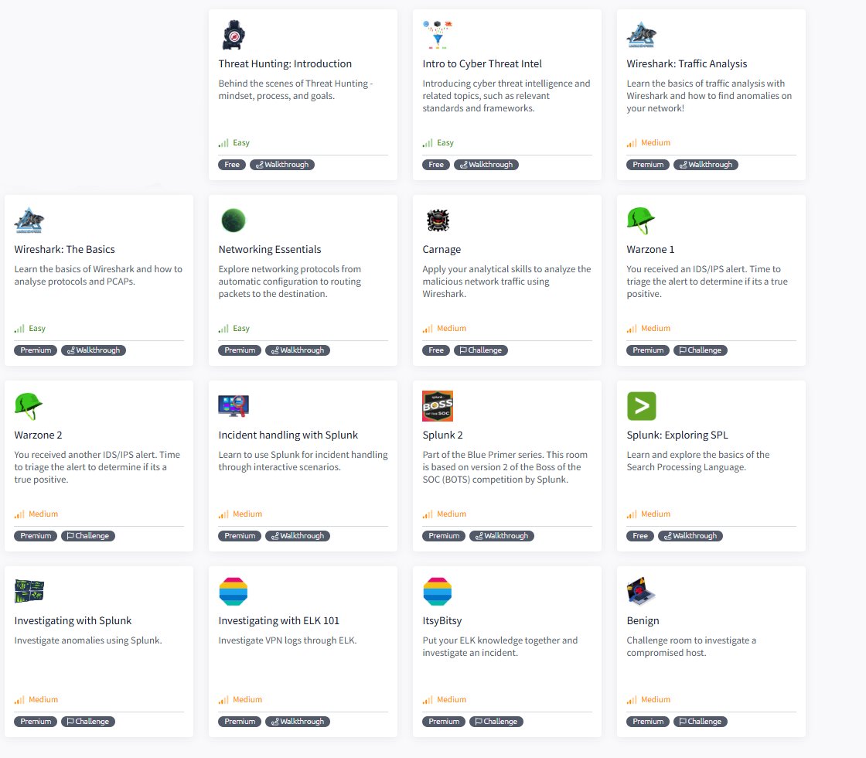Select the Free tag on Threat Hunting card
Screen dimensions: 866x758
click(232, 165)
